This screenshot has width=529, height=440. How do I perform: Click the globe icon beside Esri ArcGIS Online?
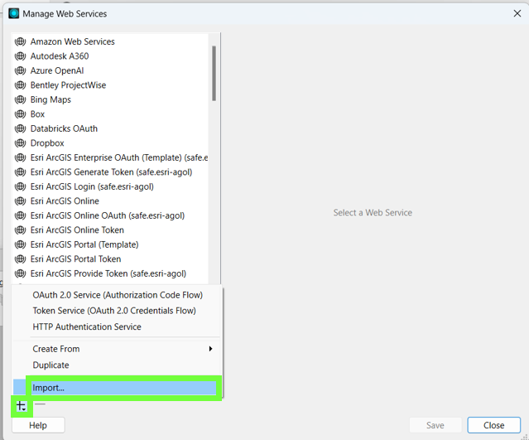click(20, 201)
